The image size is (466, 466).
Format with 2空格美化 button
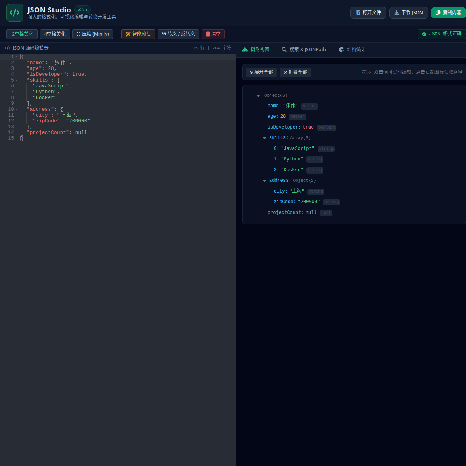pyautogui.click(x=22, y=34)
